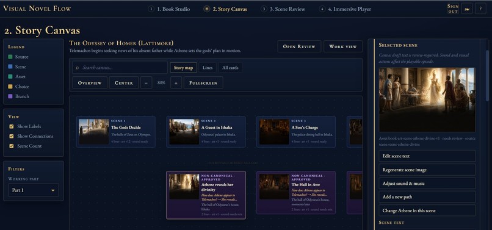Click the Overview button

click(90, 83)
